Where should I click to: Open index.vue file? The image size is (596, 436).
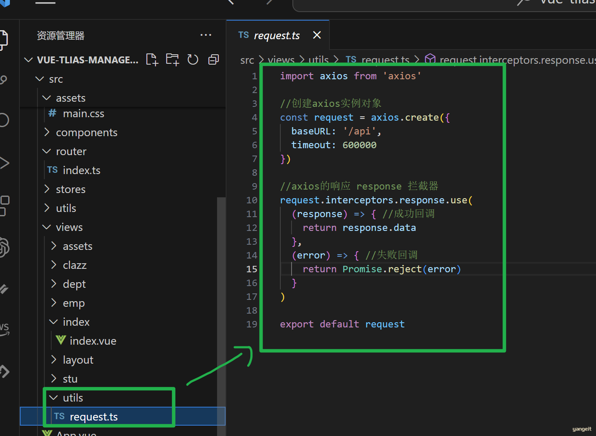click(122, 341)
